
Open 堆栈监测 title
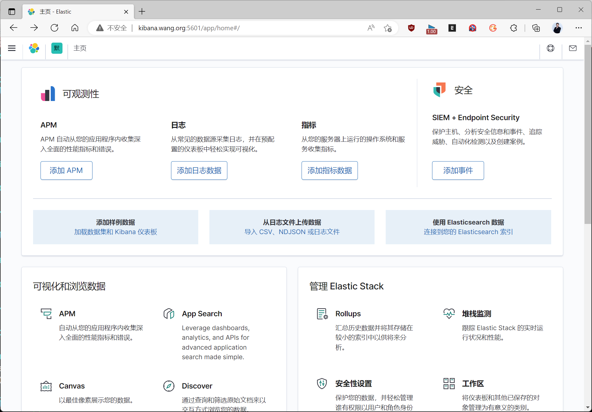coord(477,314)
